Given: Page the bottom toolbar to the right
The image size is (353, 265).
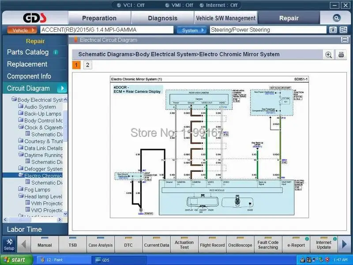Looking at the screenshot, I should point(345,244).
